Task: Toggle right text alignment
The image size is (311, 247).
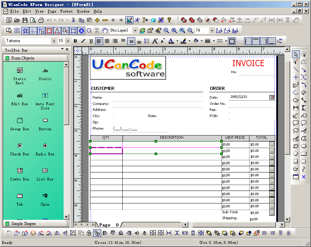Action: tap(115, 41)
